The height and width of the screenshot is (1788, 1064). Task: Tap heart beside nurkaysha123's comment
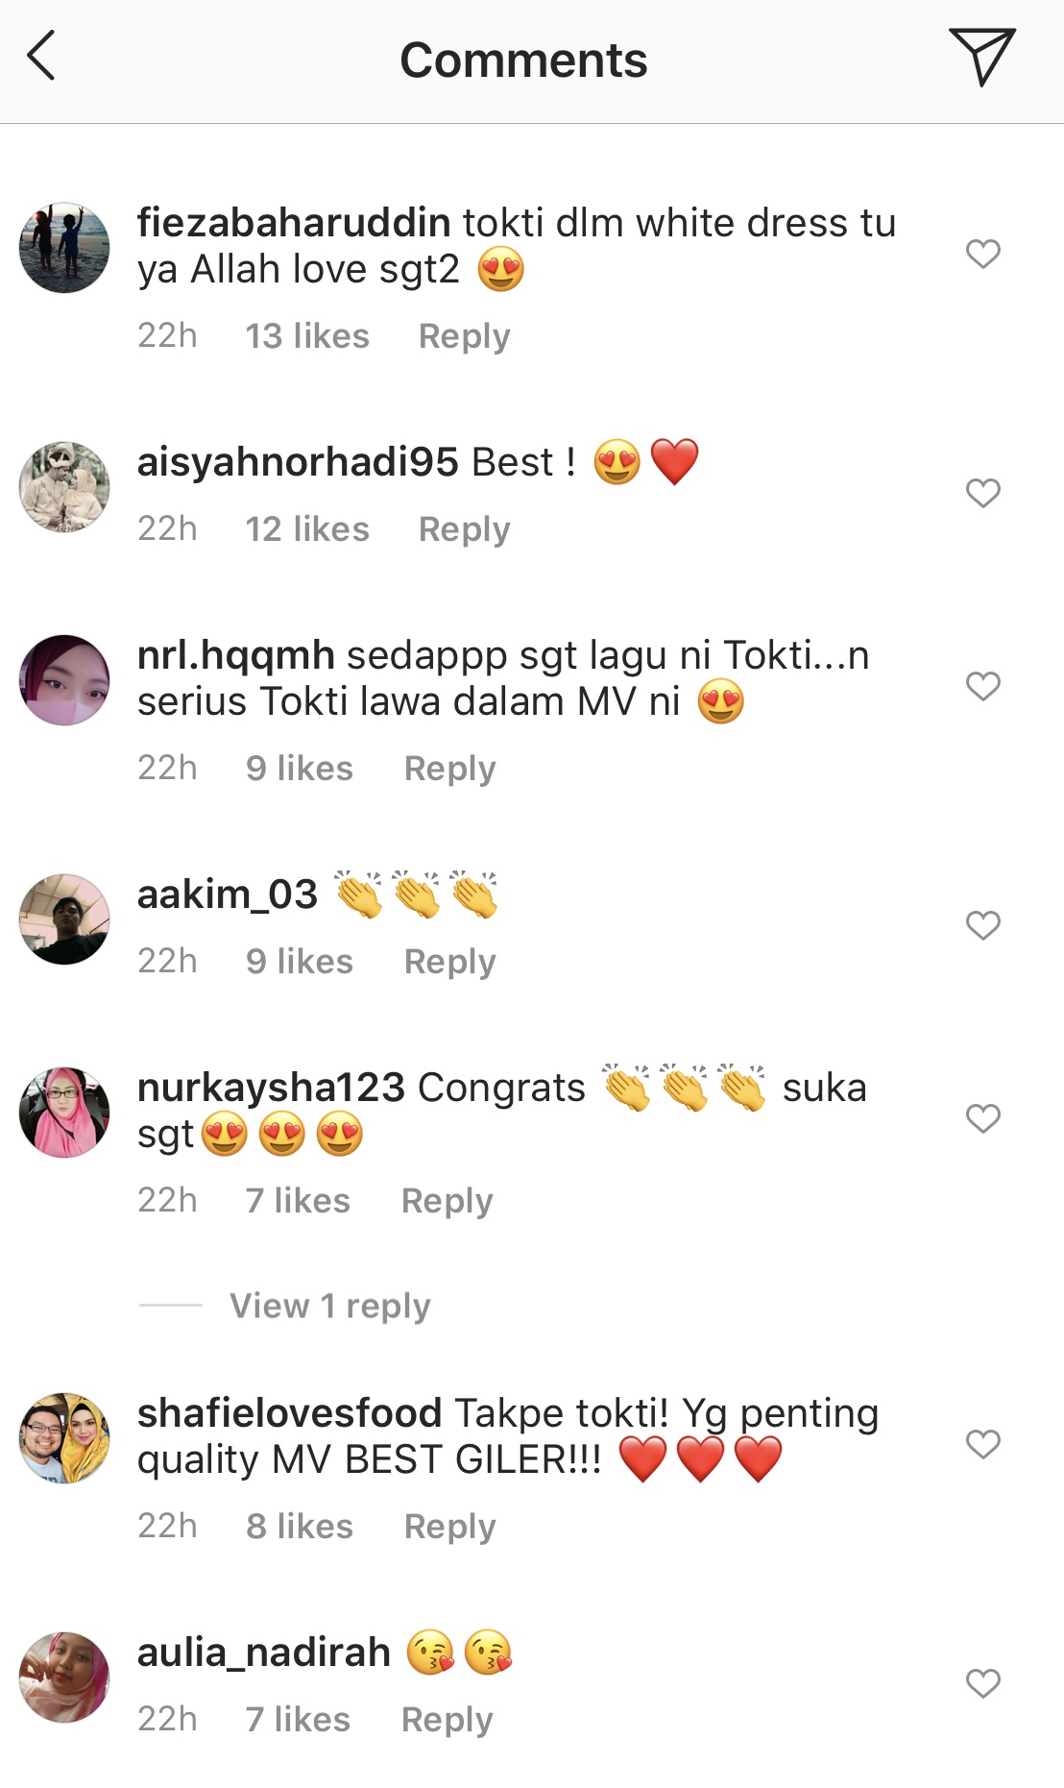click(x=983, y=1118)
